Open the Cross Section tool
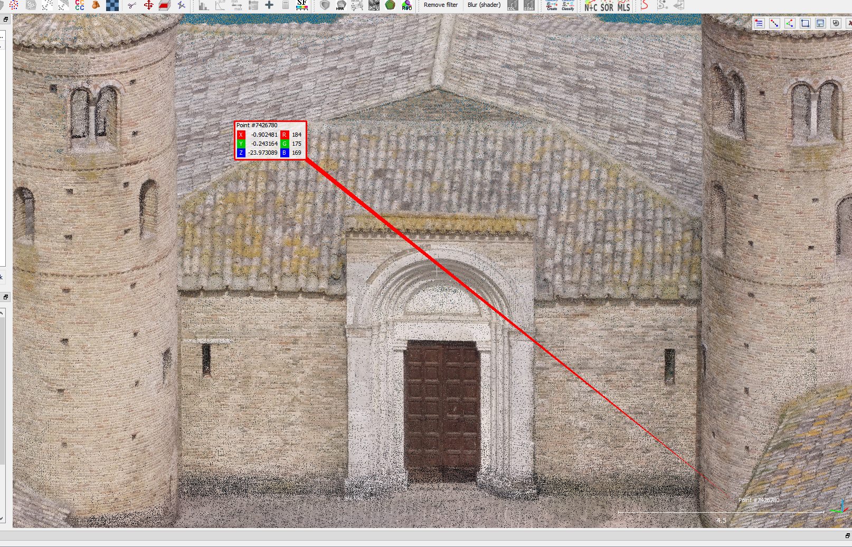852x547 pixels. click(164, 5)
